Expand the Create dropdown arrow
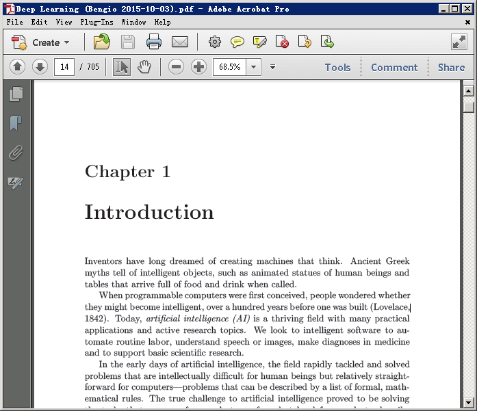Viewport: 477px width, 411px height. tap(67, 42)
